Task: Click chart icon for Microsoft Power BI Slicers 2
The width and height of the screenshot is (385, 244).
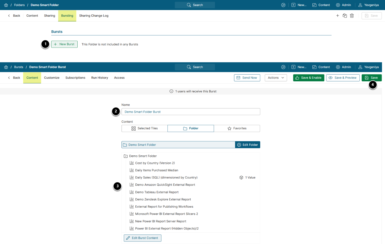Action: pos(132,214)
